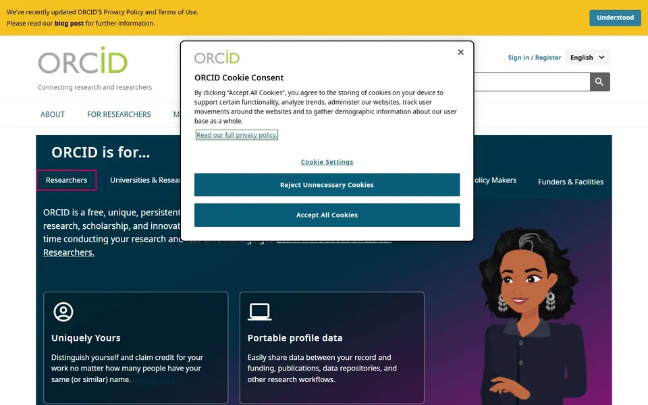
Task: Open the English language dropdown
Action: click(587, 57)
